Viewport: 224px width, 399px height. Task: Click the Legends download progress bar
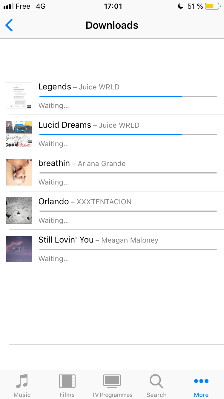click(128, 96)
